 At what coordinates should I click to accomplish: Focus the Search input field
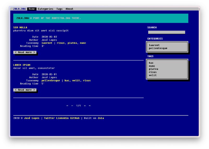pyautogui.click(x=167, y=32)
